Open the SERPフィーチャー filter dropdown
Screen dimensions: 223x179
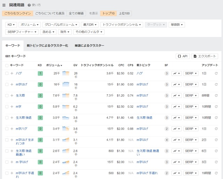22,32
